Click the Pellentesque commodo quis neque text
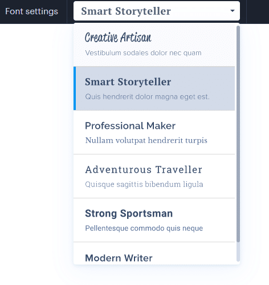This screenshot has height=285, width=269. [x=144, y=228]
